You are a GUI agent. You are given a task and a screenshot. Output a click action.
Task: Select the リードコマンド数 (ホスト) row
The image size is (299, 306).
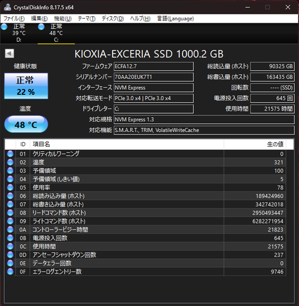145,213
